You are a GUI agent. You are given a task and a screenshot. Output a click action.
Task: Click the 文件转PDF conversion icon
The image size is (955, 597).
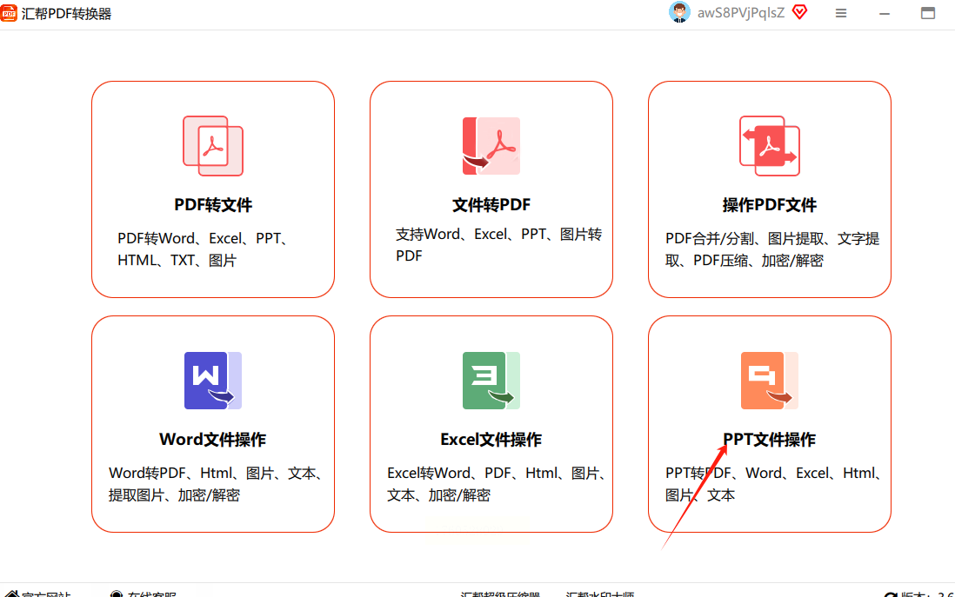pos(491,146)
